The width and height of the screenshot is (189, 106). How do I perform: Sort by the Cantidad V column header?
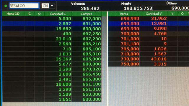click(x=154, y=14)
